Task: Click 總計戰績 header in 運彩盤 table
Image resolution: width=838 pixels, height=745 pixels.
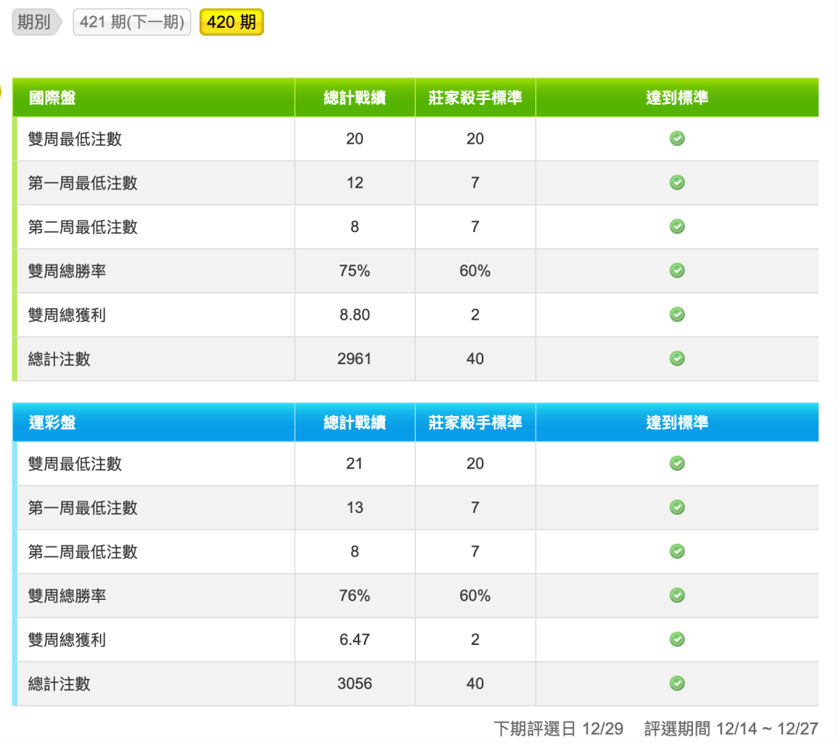Action: pyautogui.click(x=355, y=423)
